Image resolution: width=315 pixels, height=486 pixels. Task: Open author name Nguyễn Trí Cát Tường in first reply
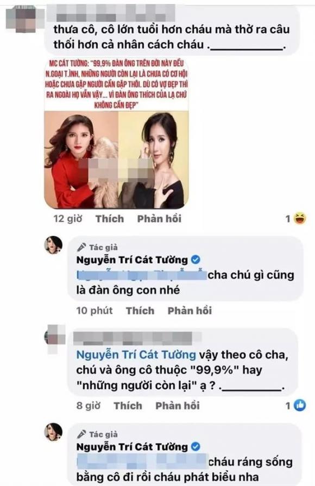pyautogui.click(x=132, y=260)
